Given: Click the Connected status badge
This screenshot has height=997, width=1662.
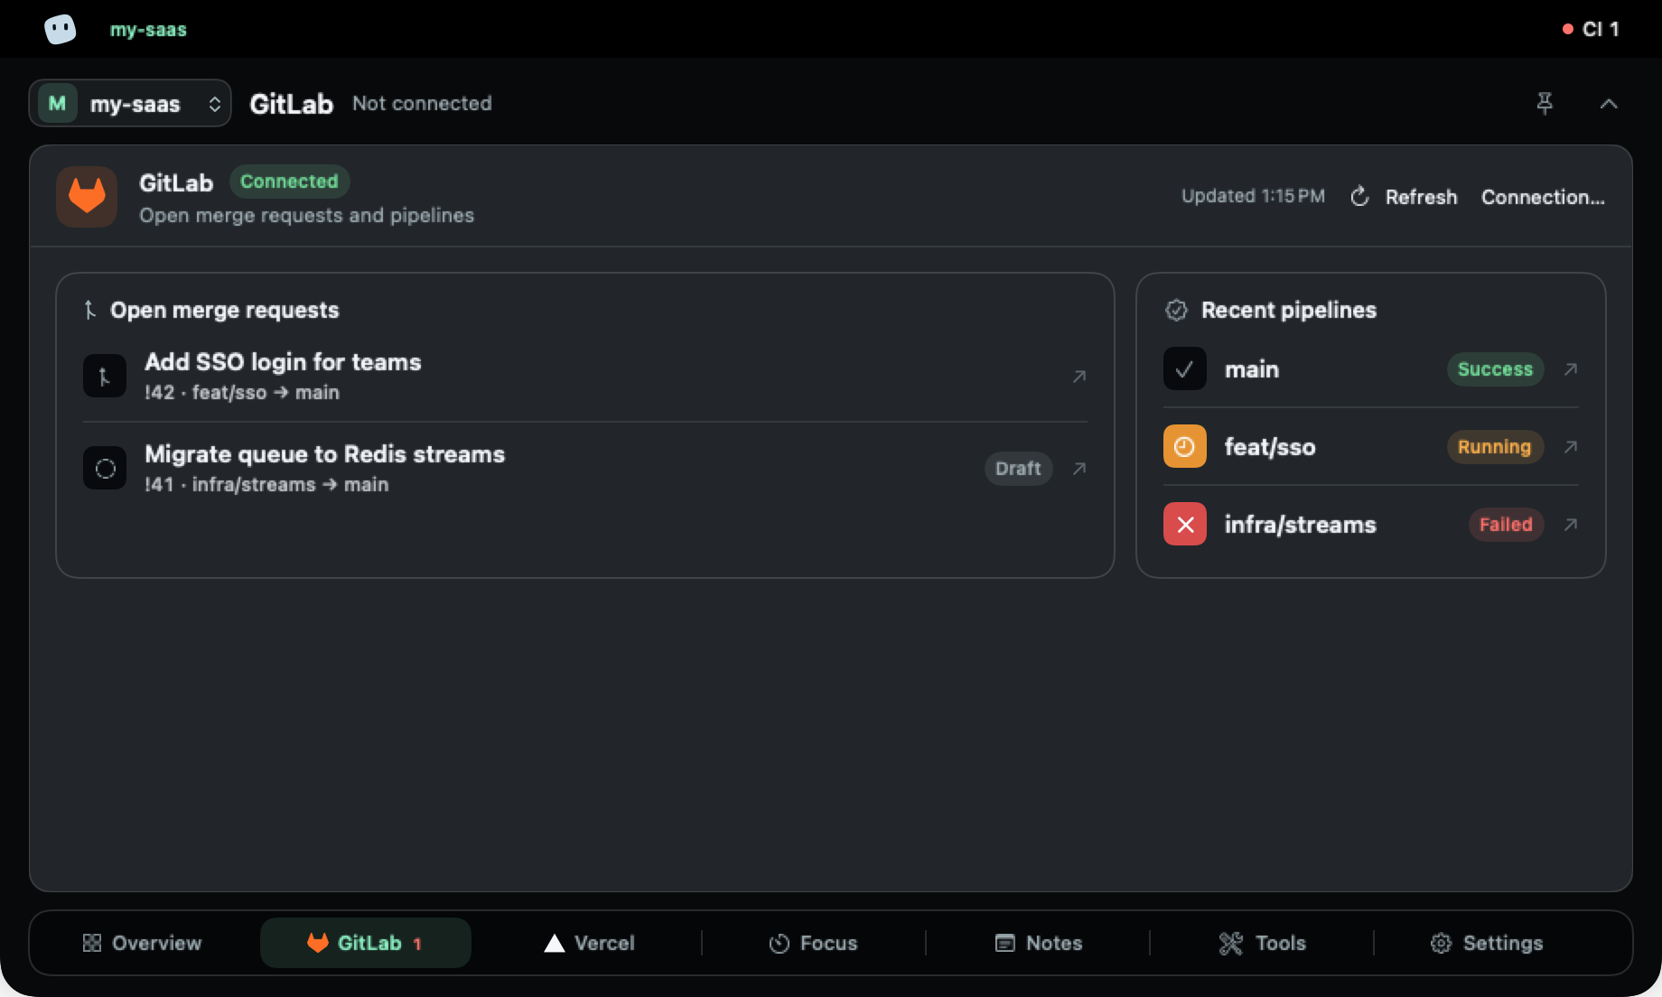Looking at the screenshot, I should tap(289, 182).
